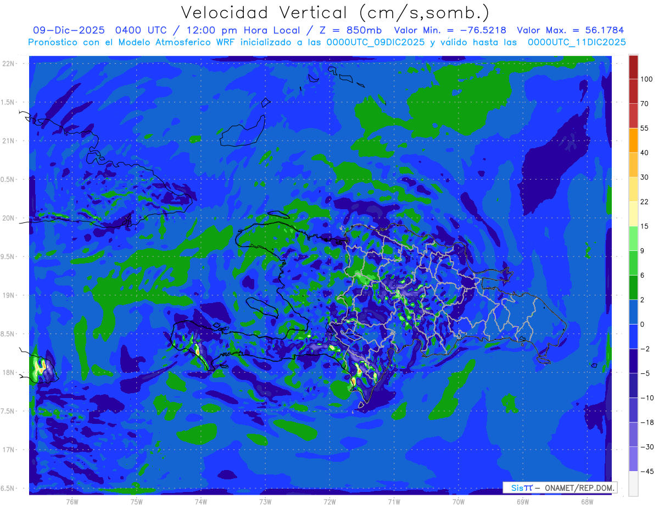659x509 pixels.
Task: Click the 9.5N latitude label
Action: (x=8, y=257)
